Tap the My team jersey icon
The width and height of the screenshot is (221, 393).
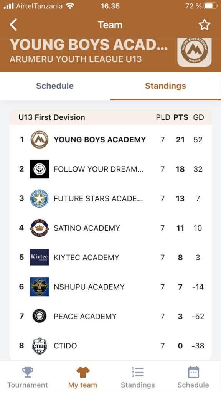(x=83, y=372)
